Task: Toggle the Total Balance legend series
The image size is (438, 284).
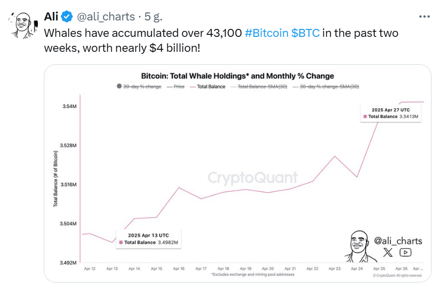Action: pyautogui.click(x=208, y=86)
